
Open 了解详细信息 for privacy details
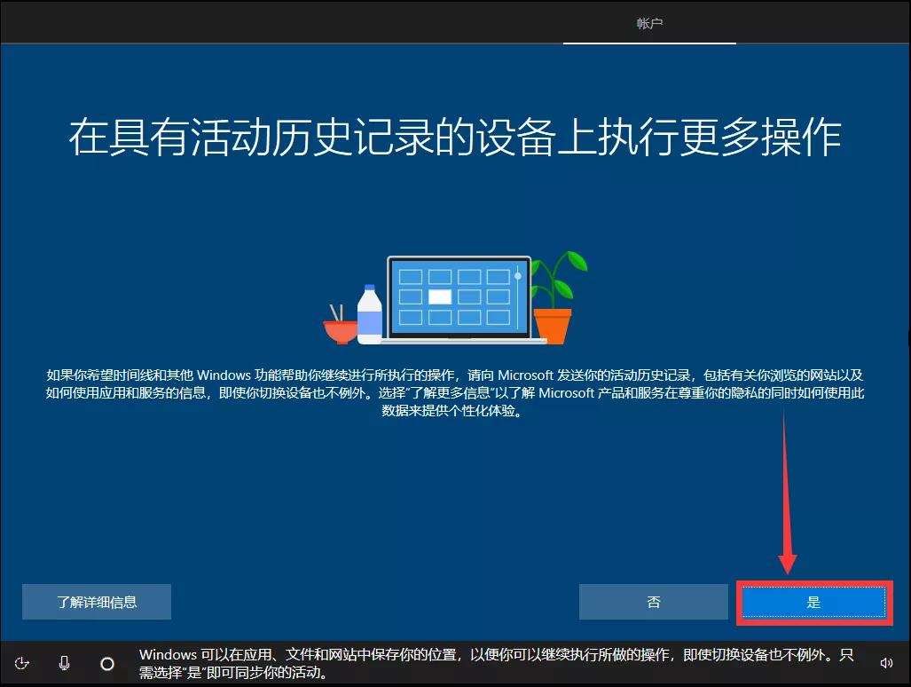coord(96,602)
